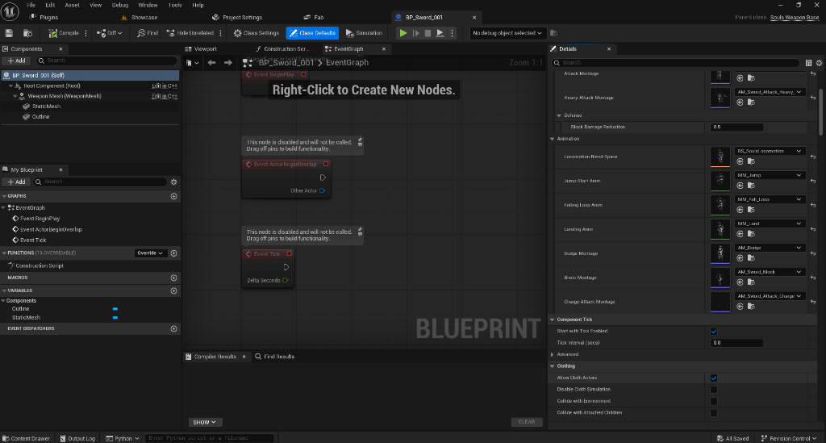Click the Components search field

tap(107, 61)
